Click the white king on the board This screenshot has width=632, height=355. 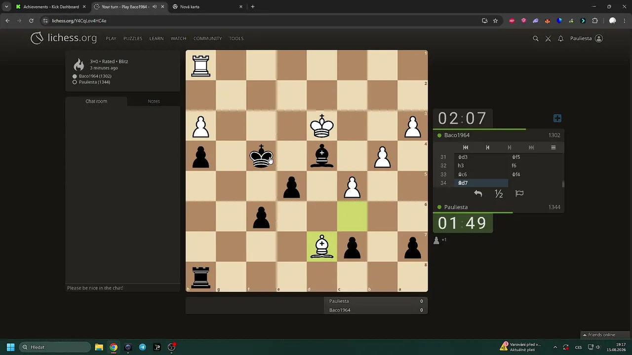pyautogui.click(x=322, y=126)
